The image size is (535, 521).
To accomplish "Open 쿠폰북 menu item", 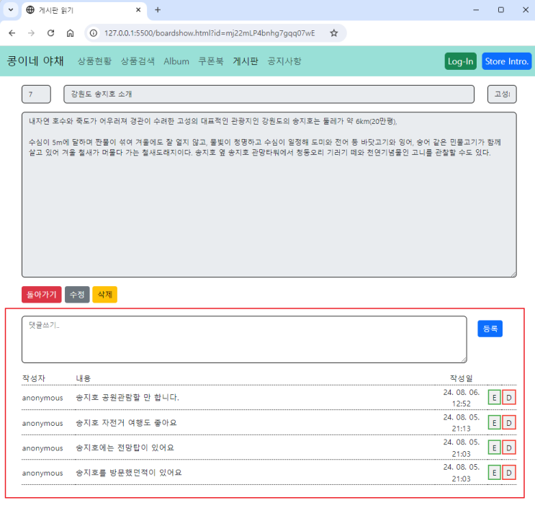I will tap(211, 61).
